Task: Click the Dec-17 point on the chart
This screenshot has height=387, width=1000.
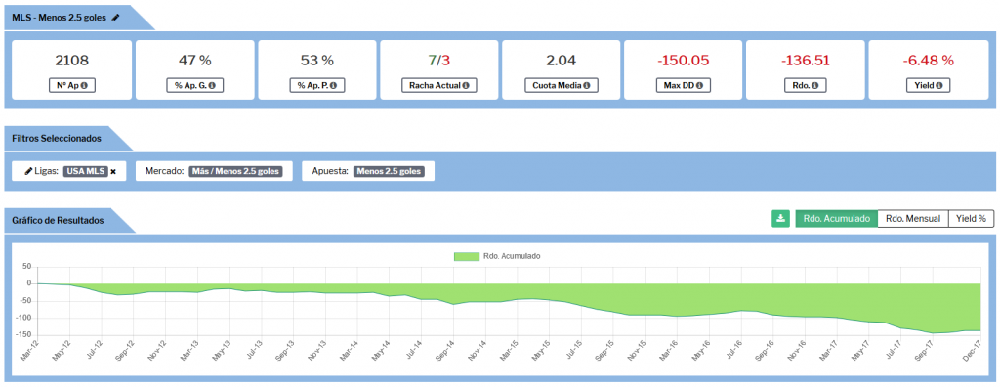Action: click(979, 330)
